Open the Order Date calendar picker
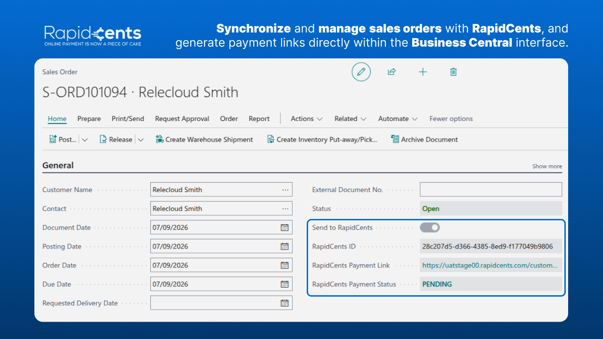 [x=285, y=265]
